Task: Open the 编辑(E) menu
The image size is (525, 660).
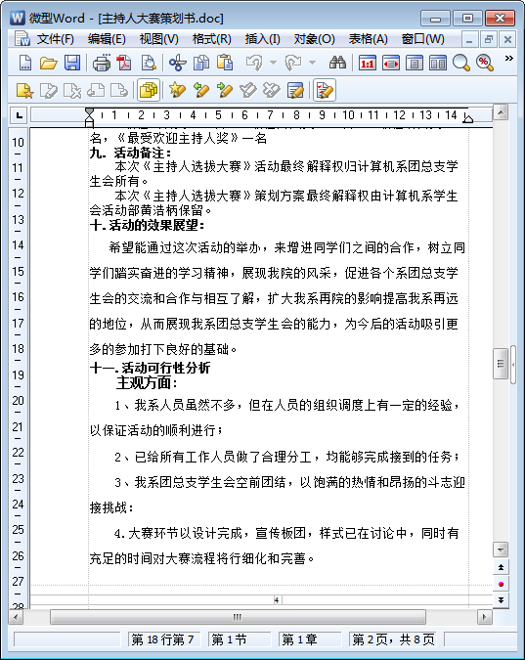Action: [x=107, y=39]
